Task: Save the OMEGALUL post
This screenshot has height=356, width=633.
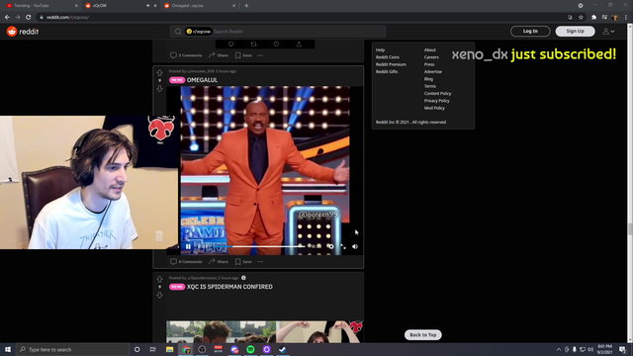Action: [x=243, y=261]
